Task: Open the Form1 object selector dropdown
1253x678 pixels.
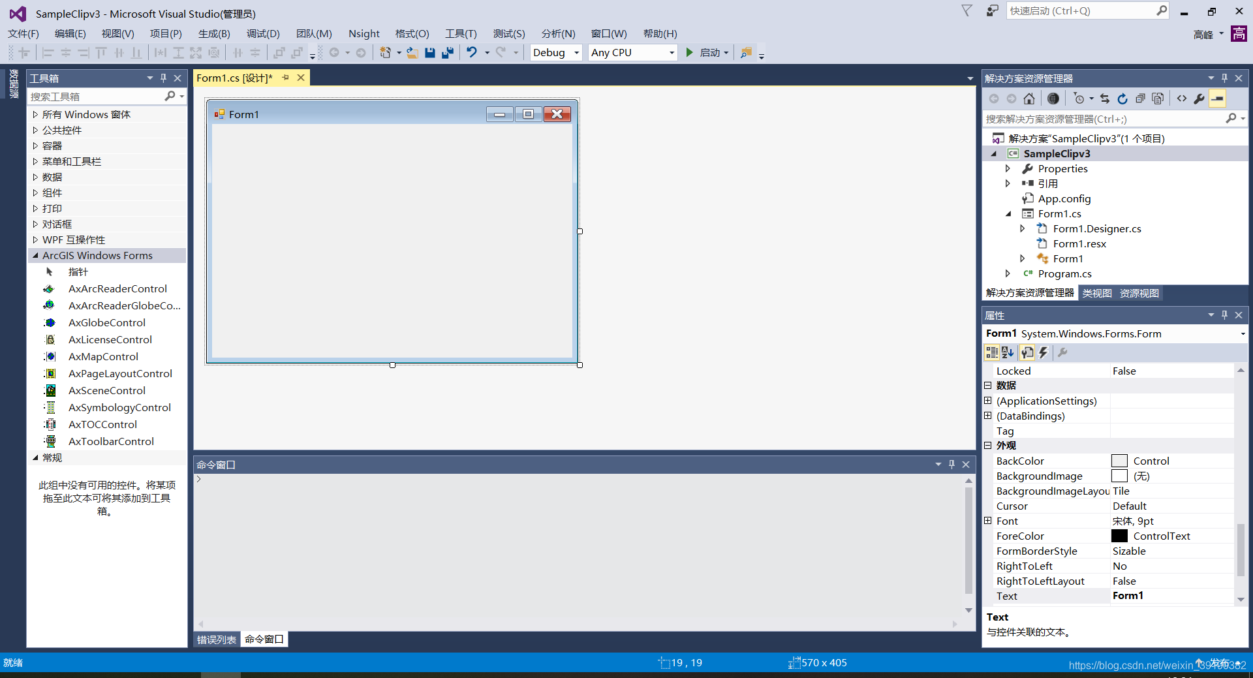Action: pos(1243,333)
